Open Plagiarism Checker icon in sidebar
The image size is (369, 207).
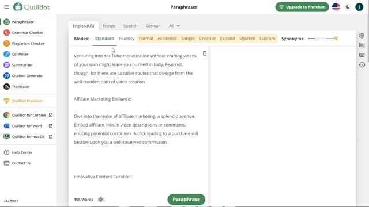point(6,44)
